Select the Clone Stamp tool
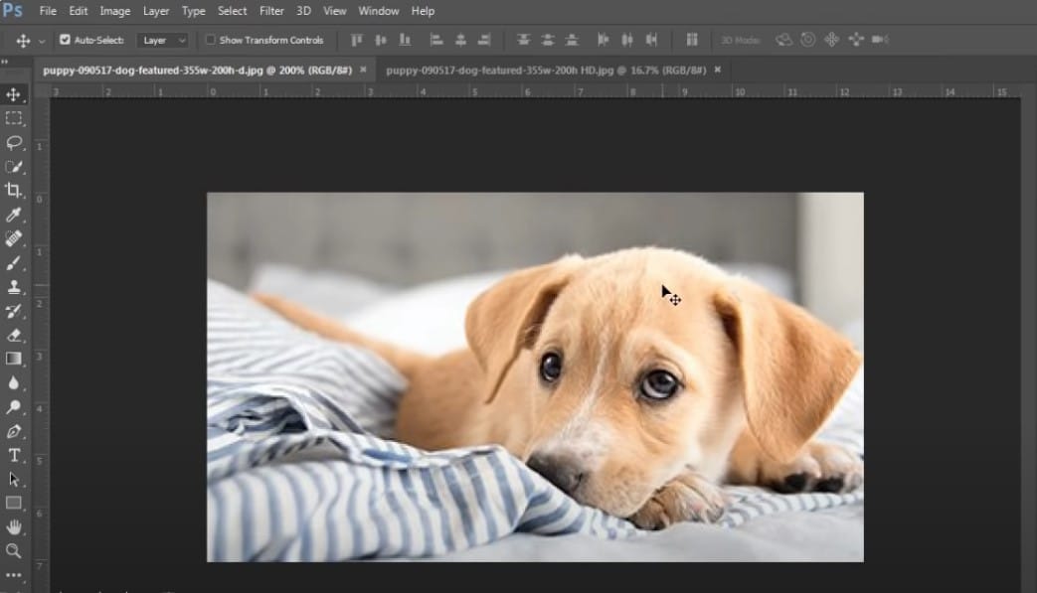This screenshot has height=593, width=1037. [x=14, y=287]
